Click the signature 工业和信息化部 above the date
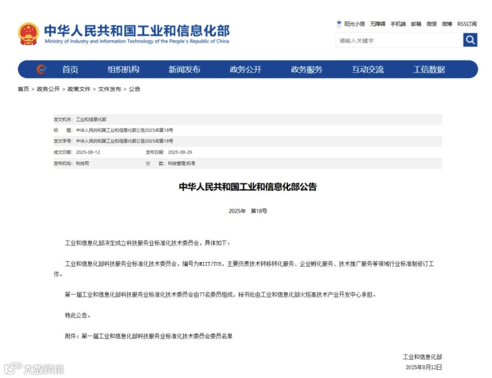Screen dimensions: 492x378 click(422, 357)
